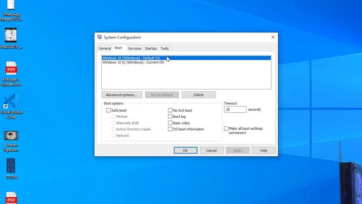Open the 364023816 image file on desktop

coord(11,39)
